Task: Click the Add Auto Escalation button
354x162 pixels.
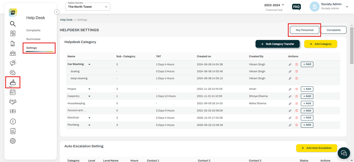Action: [x=316, y=148]
